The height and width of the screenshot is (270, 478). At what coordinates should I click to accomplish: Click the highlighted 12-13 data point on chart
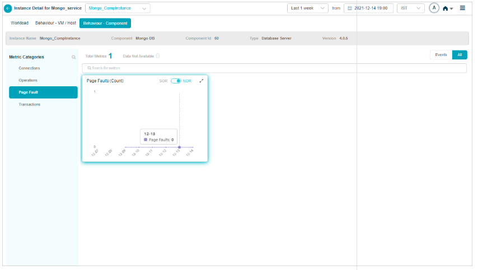[x=179, y=147]
